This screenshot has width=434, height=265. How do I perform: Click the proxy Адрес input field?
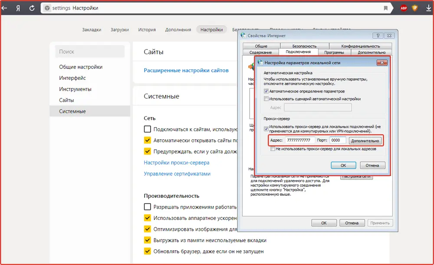click(x=300, y=140)
